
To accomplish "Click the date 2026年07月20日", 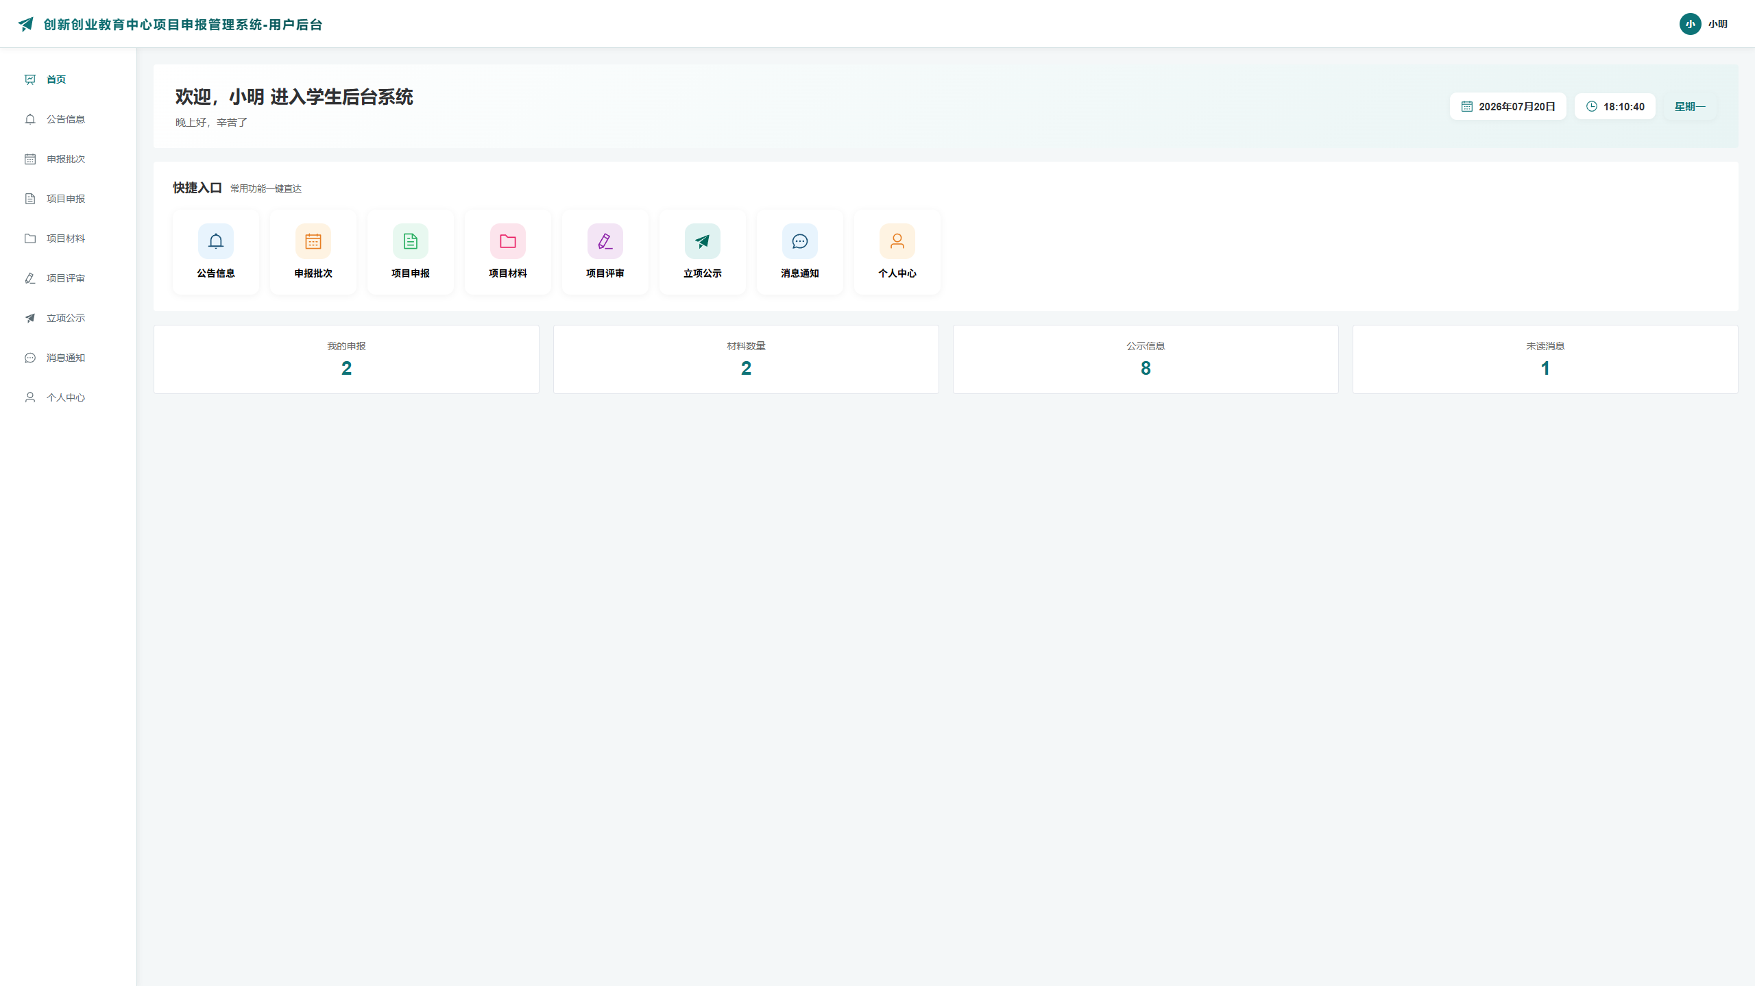I will click(1516, 107).
